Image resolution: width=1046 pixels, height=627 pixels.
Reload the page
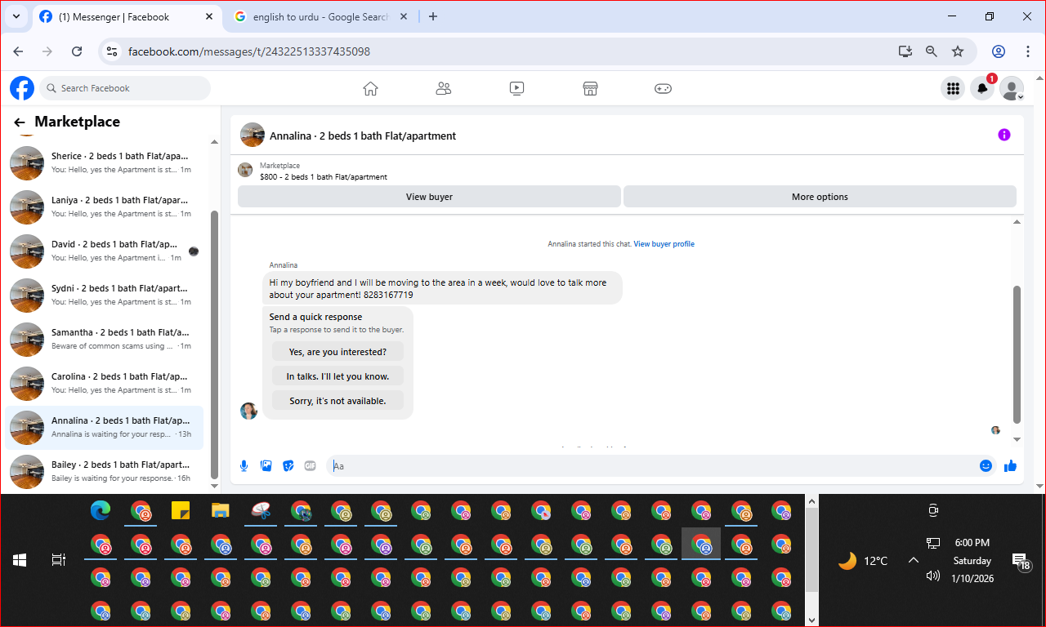pyautogui.click(x=77, y=51)
